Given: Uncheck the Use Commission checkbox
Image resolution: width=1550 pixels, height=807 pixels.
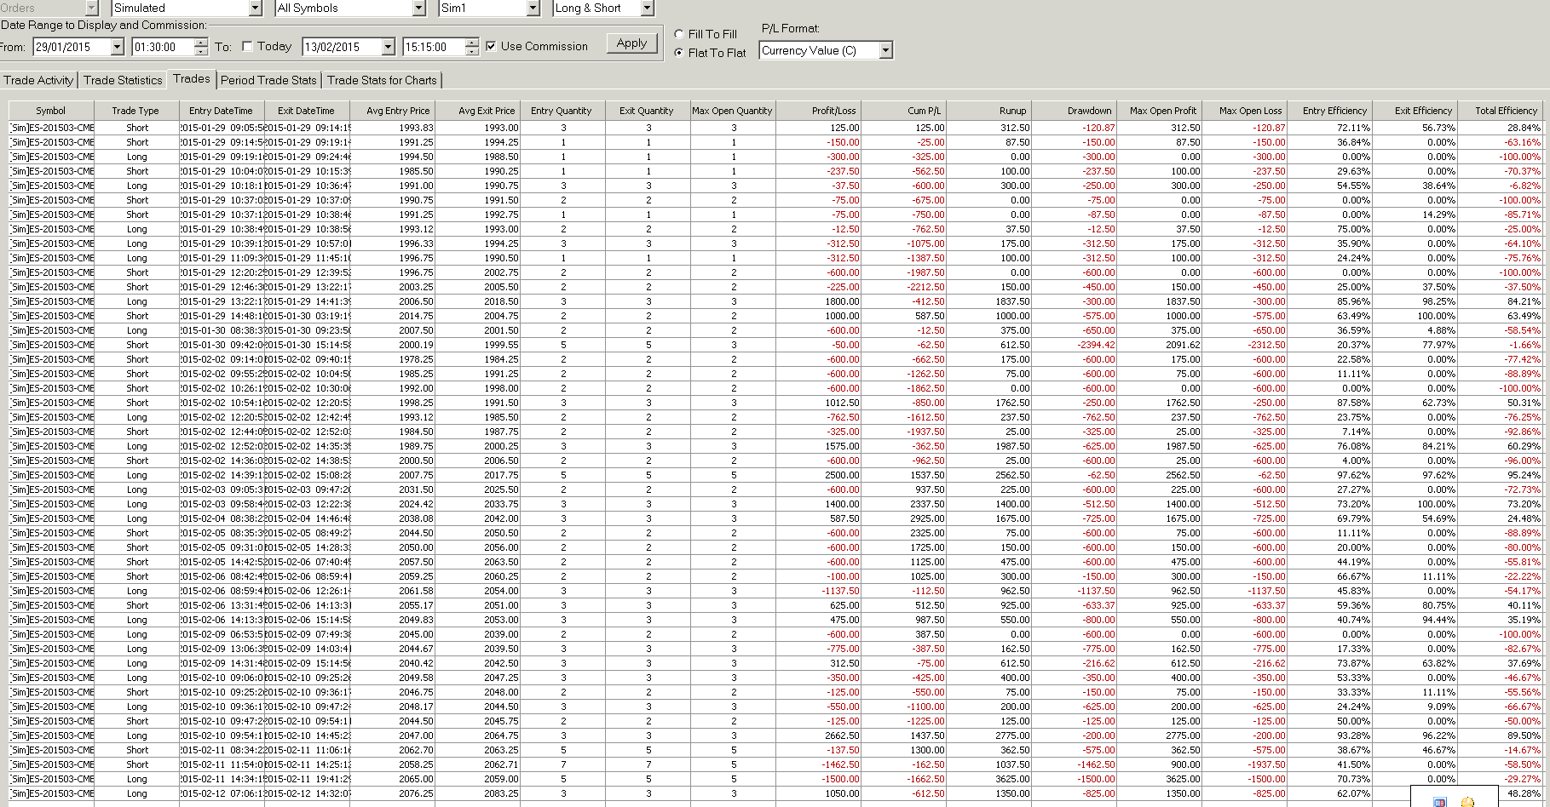Looking at the screenshot, I should tap(491, 47).
